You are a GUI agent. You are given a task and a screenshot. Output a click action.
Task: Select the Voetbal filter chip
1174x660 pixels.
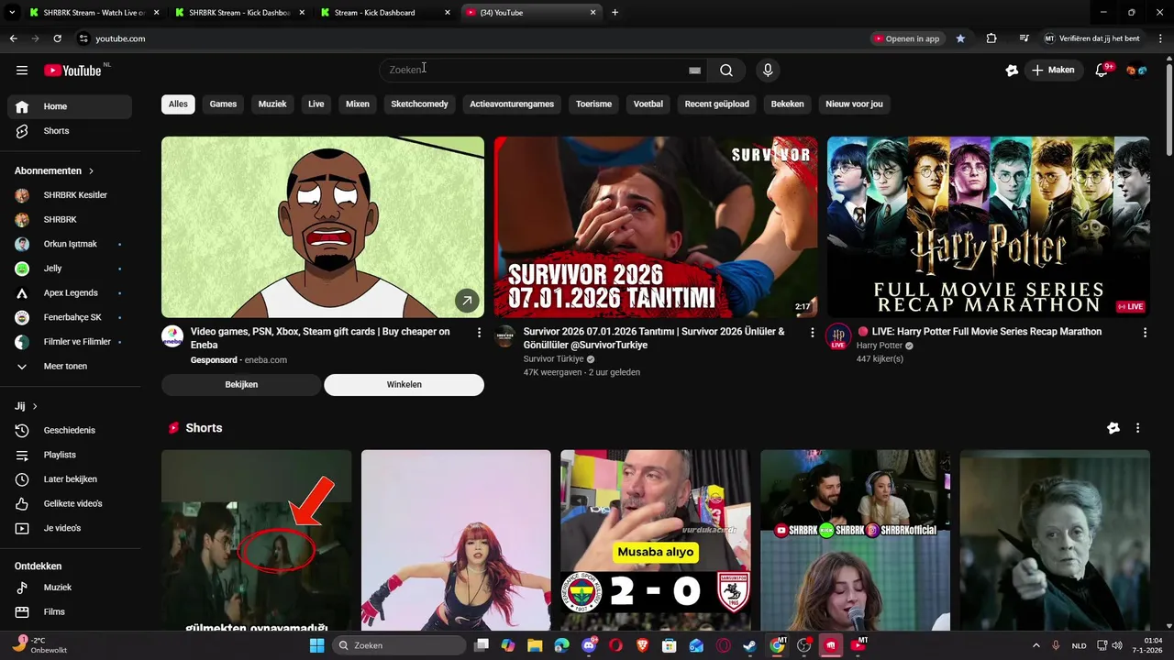click(648, 104)
